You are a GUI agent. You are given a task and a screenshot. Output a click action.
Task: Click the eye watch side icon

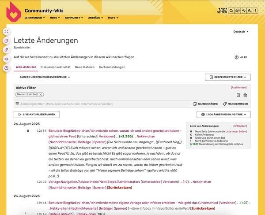(7, 59)
